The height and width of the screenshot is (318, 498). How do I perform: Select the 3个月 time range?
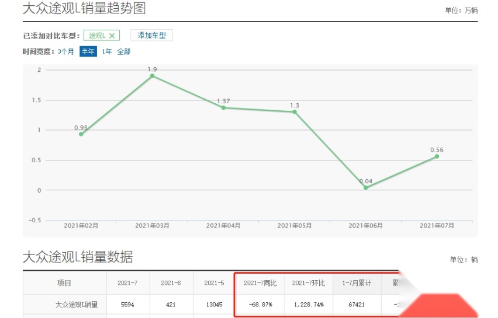(x=65, y=51)
